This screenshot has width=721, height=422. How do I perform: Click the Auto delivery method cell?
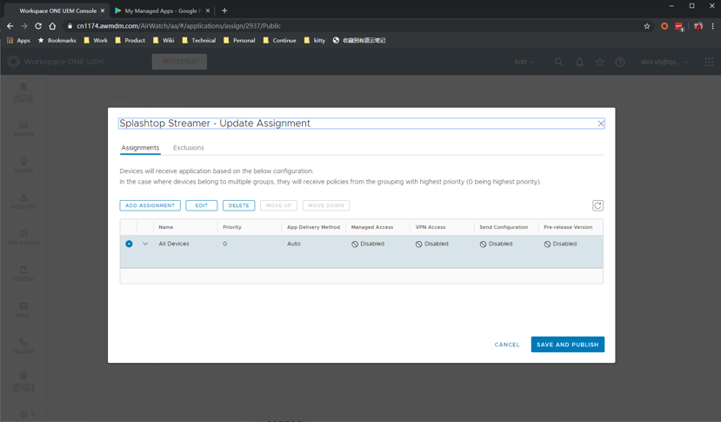pos(294,244)
